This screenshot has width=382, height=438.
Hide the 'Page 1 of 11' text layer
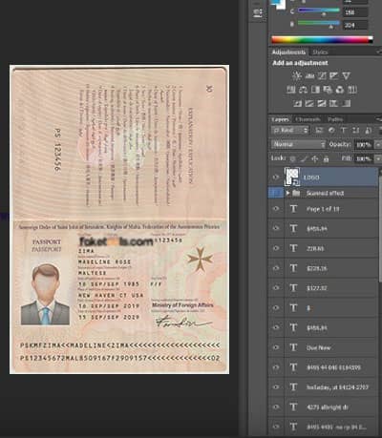coord(276,209)
